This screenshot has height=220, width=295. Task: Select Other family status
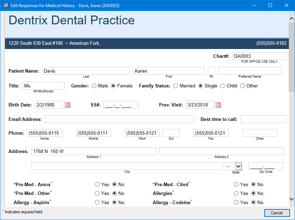tap(242, 86)
